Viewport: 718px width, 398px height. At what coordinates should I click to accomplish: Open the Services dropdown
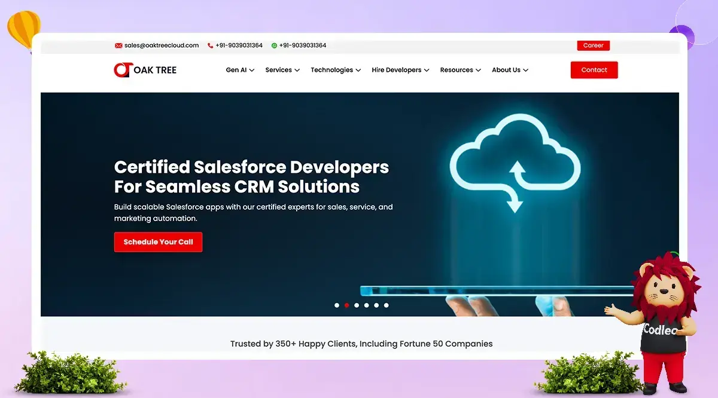[x=282, y=70]
